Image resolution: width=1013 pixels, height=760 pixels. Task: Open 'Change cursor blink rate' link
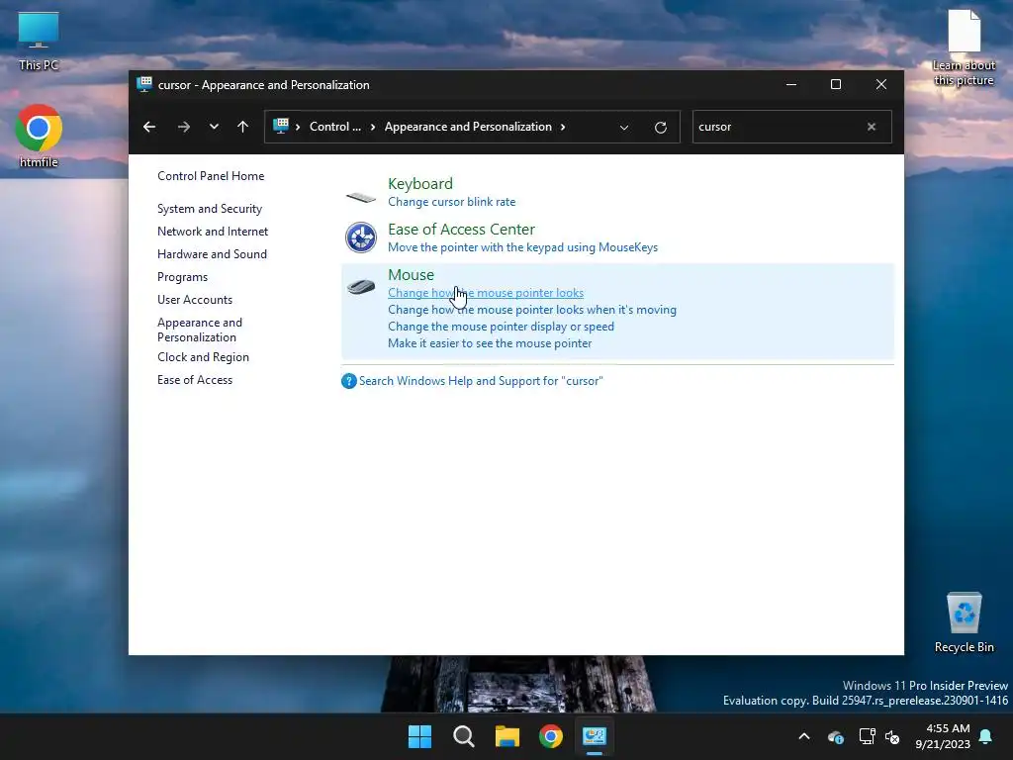451,202
